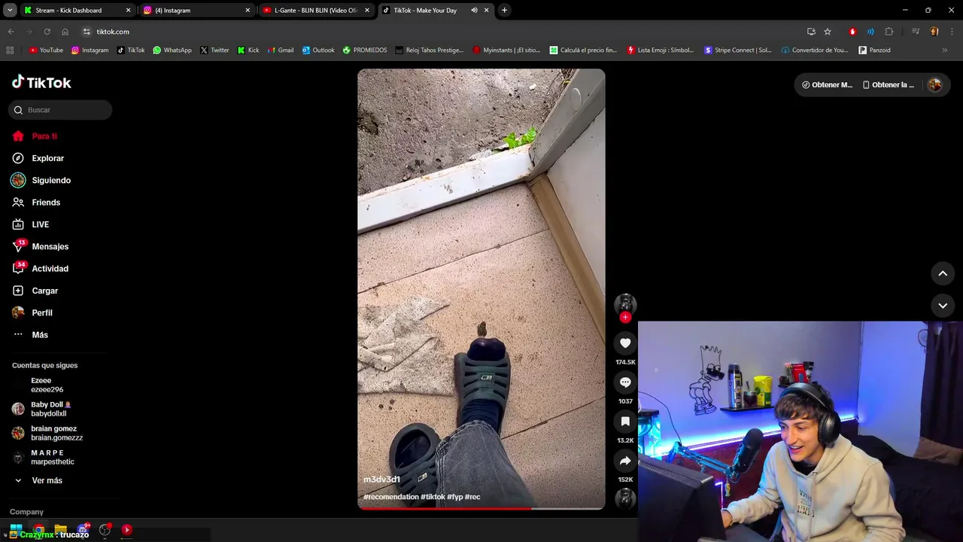Focus the Buscar search field
The width and height of the screenshot is (963, 542).
click(60, 110)
